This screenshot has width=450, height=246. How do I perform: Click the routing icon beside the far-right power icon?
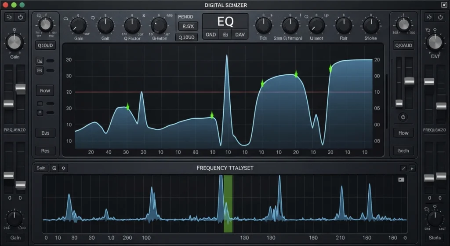pyautogui.click(x=429, y=17)
